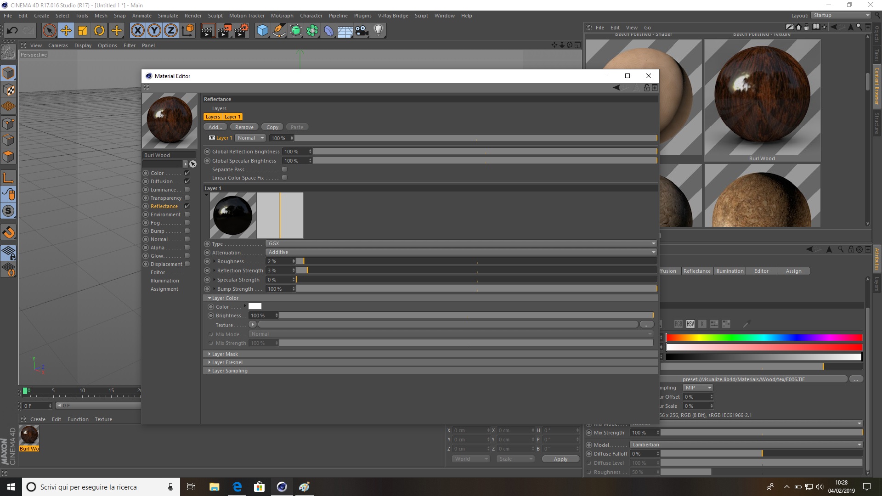
Task: Open the Attenuation Additive dropdown
Action: 461,252
